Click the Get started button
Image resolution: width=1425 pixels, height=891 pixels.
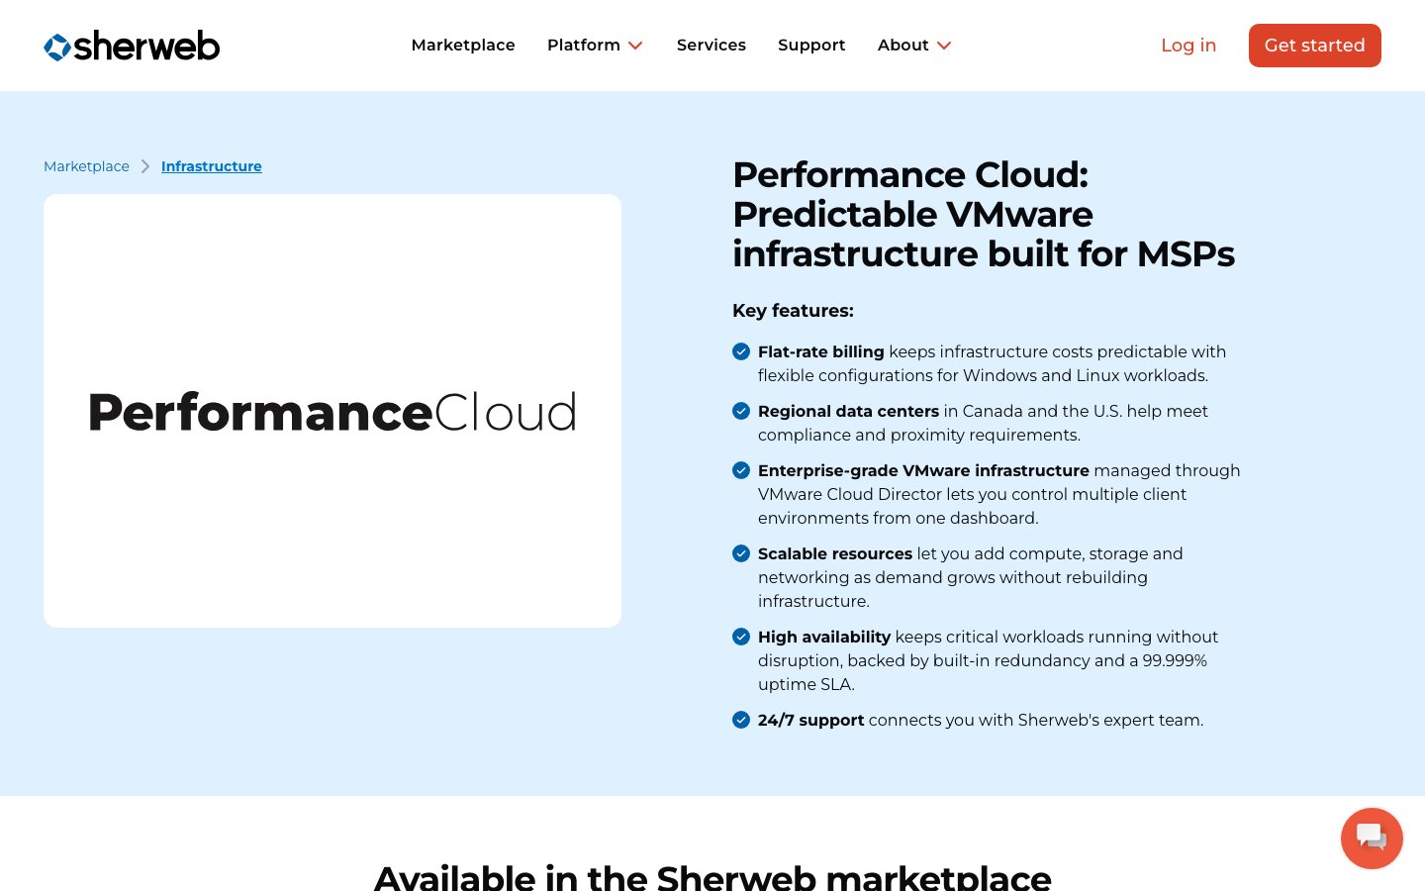[1315, 46]
